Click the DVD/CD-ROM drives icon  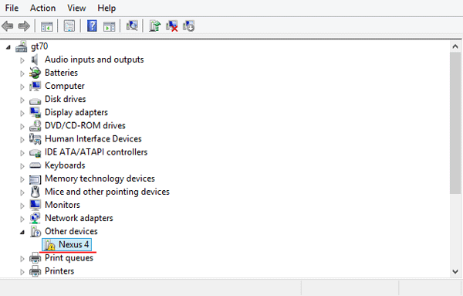(35, 126)
